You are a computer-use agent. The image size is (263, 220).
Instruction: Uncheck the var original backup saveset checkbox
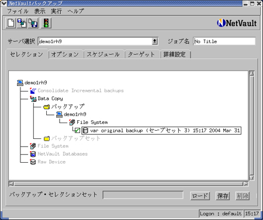tap(77, 131)
